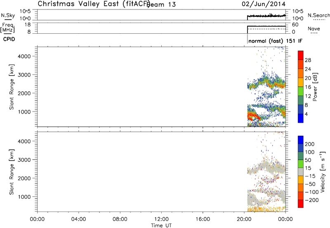Click '2000' range tick in power panel
This screenshot has height=228, width=330.
pyautogui.click(x=24, y=93)
